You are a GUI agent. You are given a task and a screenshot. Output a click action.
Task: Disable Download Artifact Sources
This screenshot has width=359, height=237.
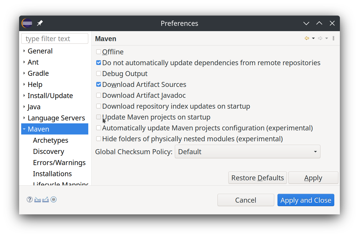click(x=98, y=84)
